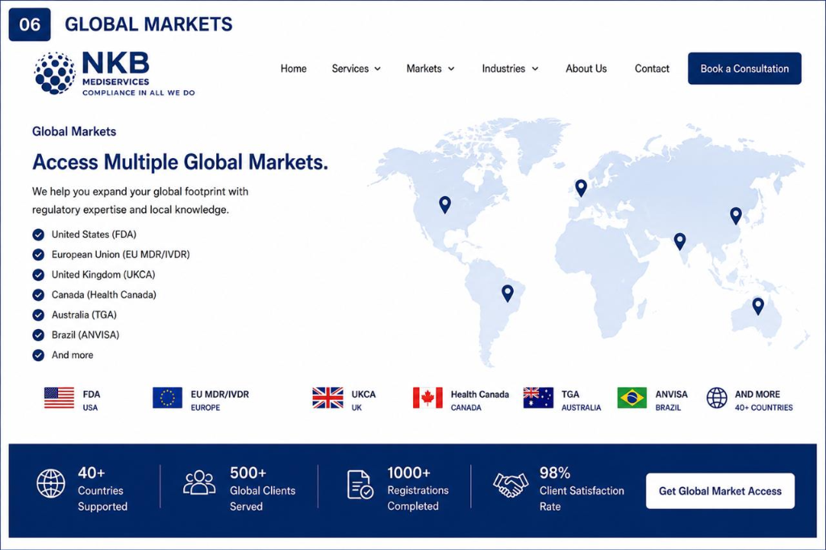826x550 pixels.
Task: Go to the Home nav item
Action: [x=294, y=69]
